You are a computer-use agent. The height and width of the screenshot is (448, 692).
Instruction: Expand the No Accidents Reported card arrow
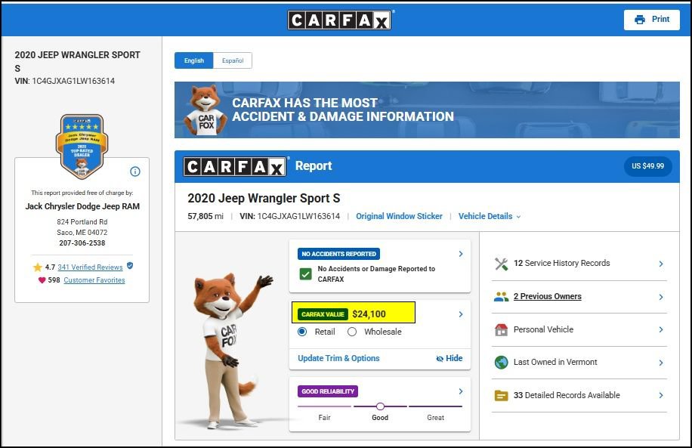point(460,254)
